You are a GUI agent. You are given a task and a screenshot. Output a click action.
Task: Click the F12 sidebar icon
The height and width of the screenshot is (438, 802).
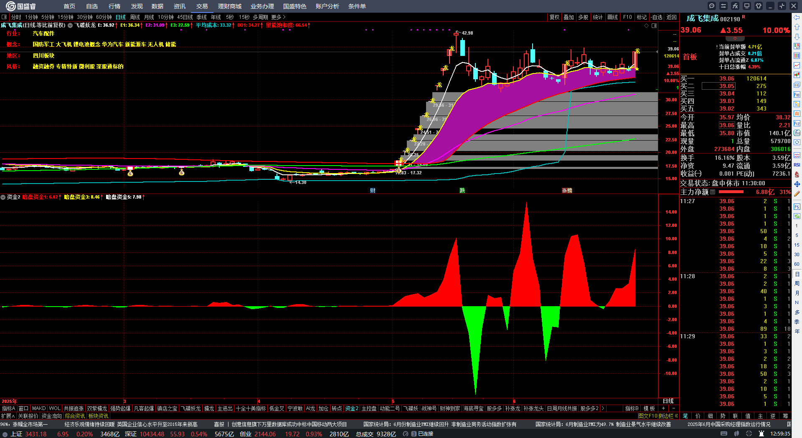797,123
